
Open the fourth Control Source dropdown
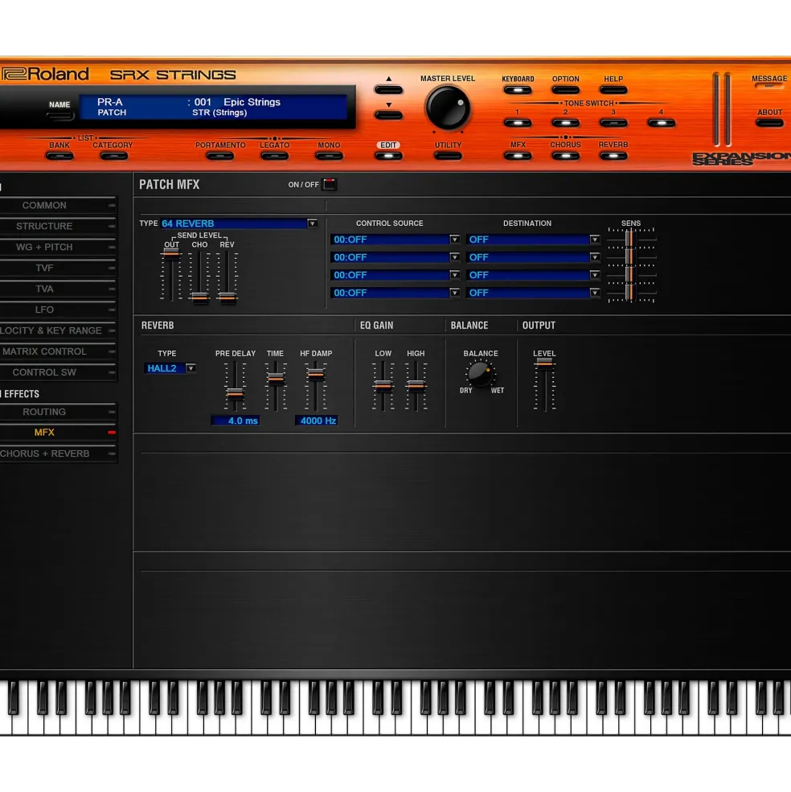click(x=395, y=293)
